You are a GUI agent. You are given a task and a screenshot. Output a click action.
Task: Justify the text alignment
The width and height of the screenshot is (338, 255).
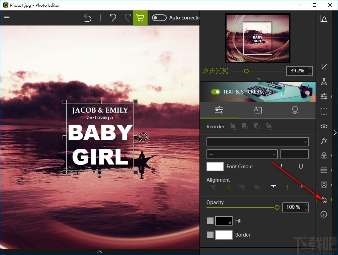point(256,188)
